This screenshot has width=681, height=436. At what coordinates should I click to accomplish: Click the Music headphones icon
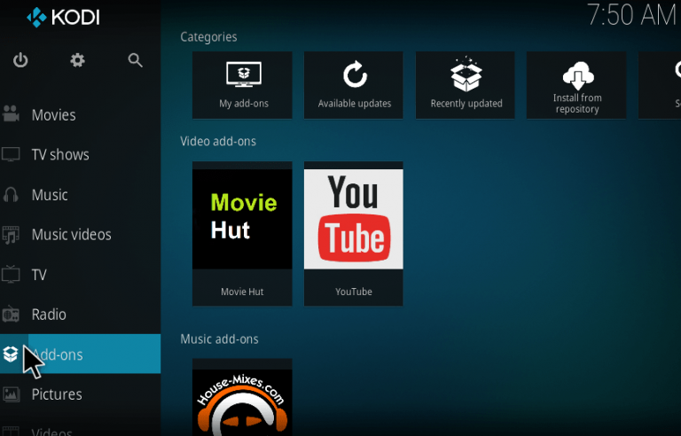[11, 195]
